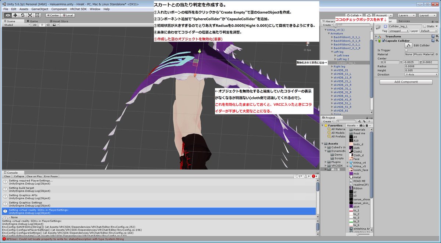Select the Scale tool
The image size is (441, 243).
click(x=30, y=15)
